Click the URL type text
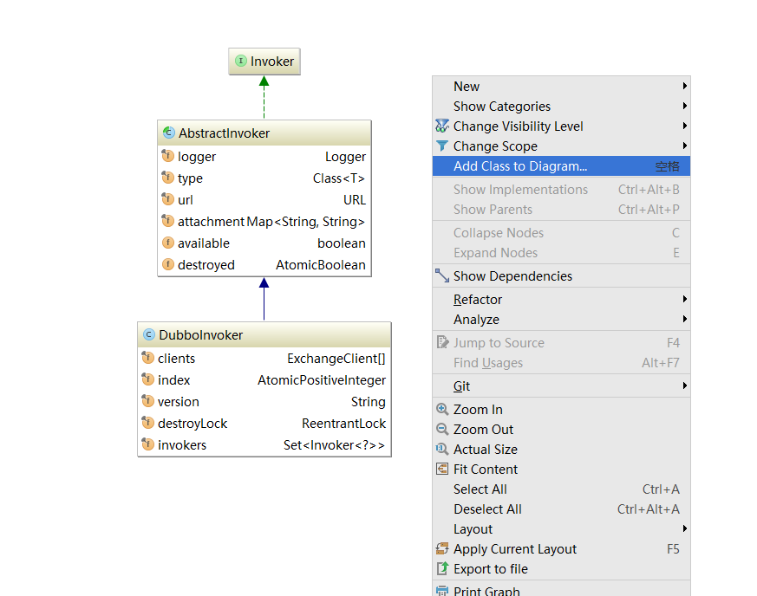The image size is (757, 596). (x=355, y=199)
